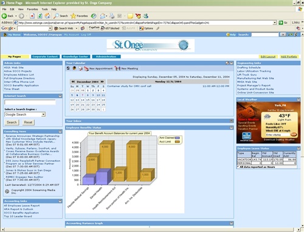Open the Full Employee Directory link
Screen dimensions: 304x232
click(x=19, y=79)
